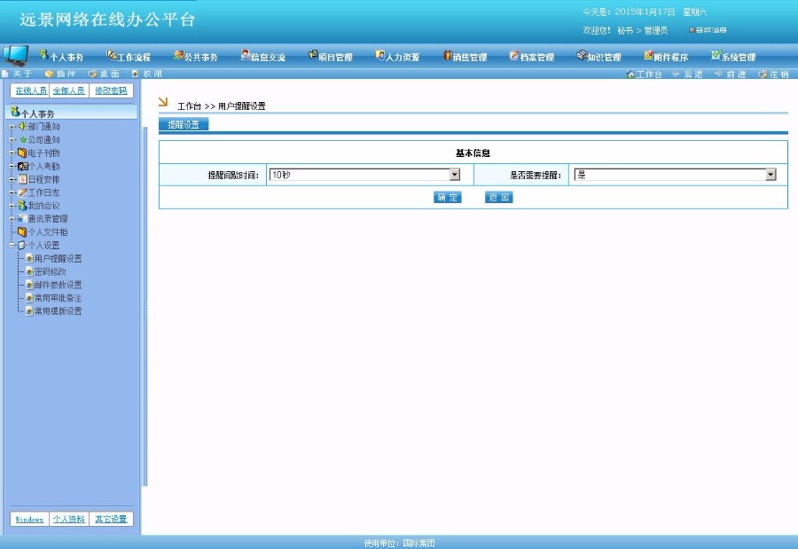
Task: Click the 个人文件柜 folder icon
Action: click(22, 231)
